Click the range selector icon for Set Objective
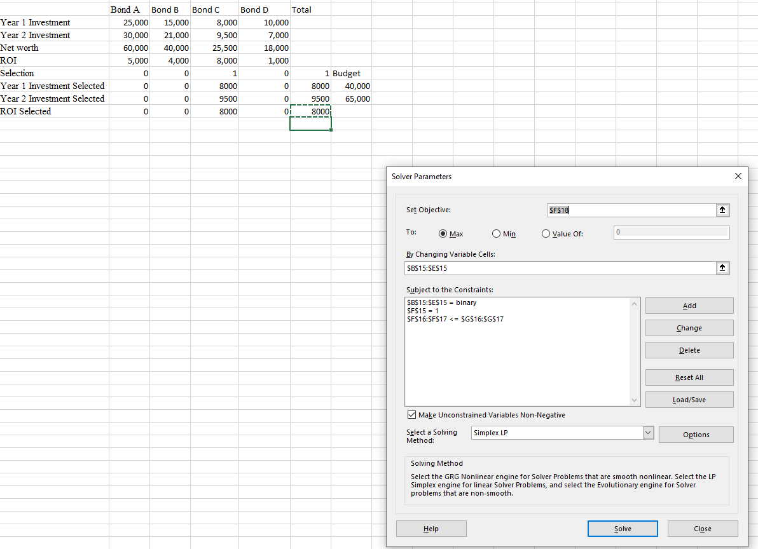 point(722,210)
